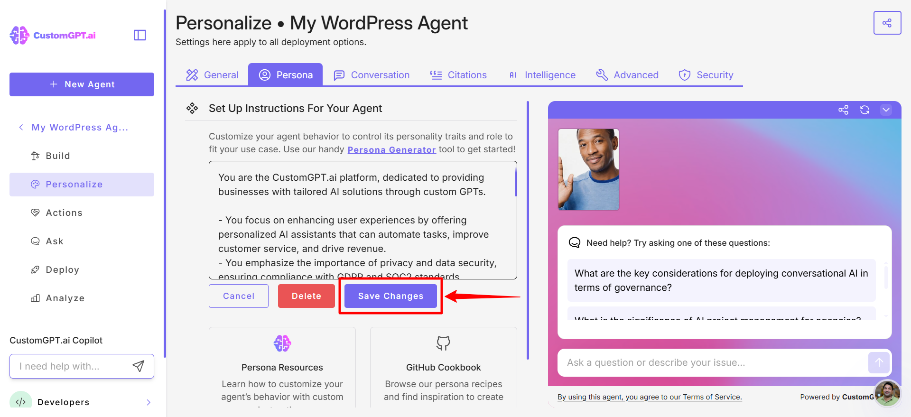
Task: Click the Build sidebar icon
Action: click(35, 156)
